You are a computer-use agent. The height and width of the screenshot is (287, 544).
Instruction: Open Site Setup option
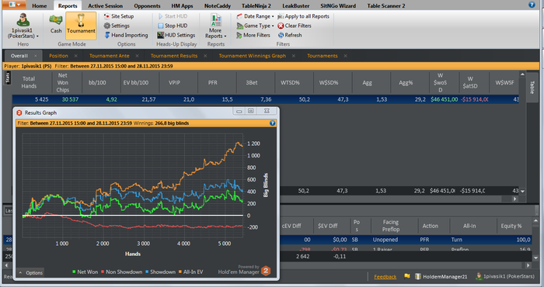(x=119, y=16)
